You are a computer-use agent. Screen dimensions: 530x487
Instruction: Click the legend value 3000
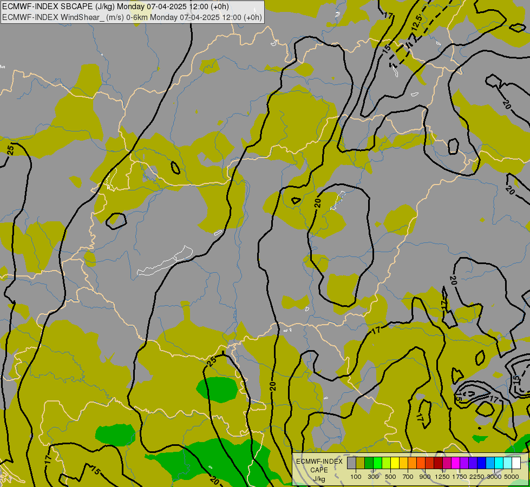click(x=494, y=477)
